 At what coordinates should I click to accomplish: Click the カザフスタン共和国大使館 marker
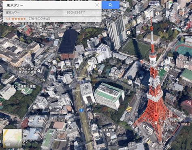pos(39,71)
